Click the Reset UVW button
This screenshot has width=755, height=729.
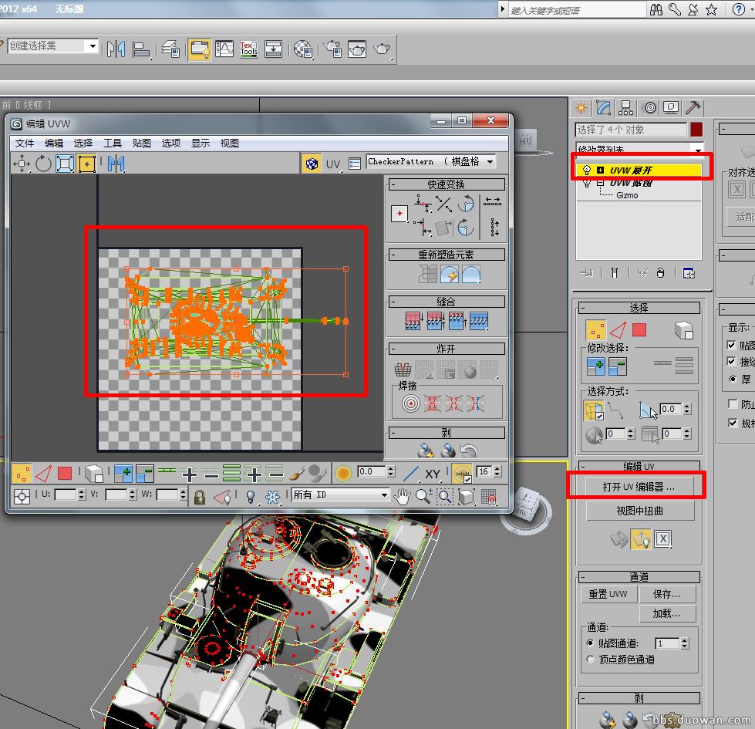coord(608,594)
